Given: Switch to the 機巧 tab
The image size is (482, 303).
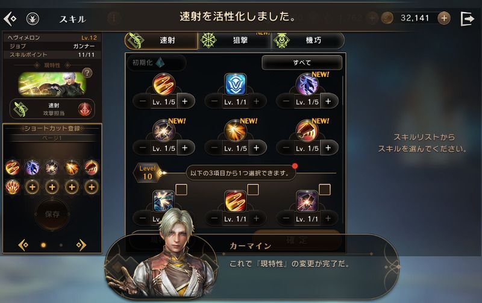Looking at the screenshot, I should click(x=307, y=40).
